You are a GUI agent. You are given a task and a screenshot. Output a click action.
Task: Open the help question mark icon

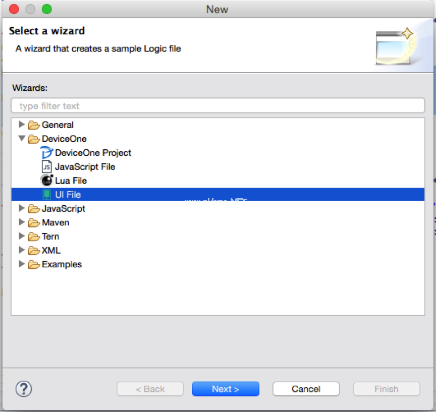pyautogui.click(x=24, y=389)
